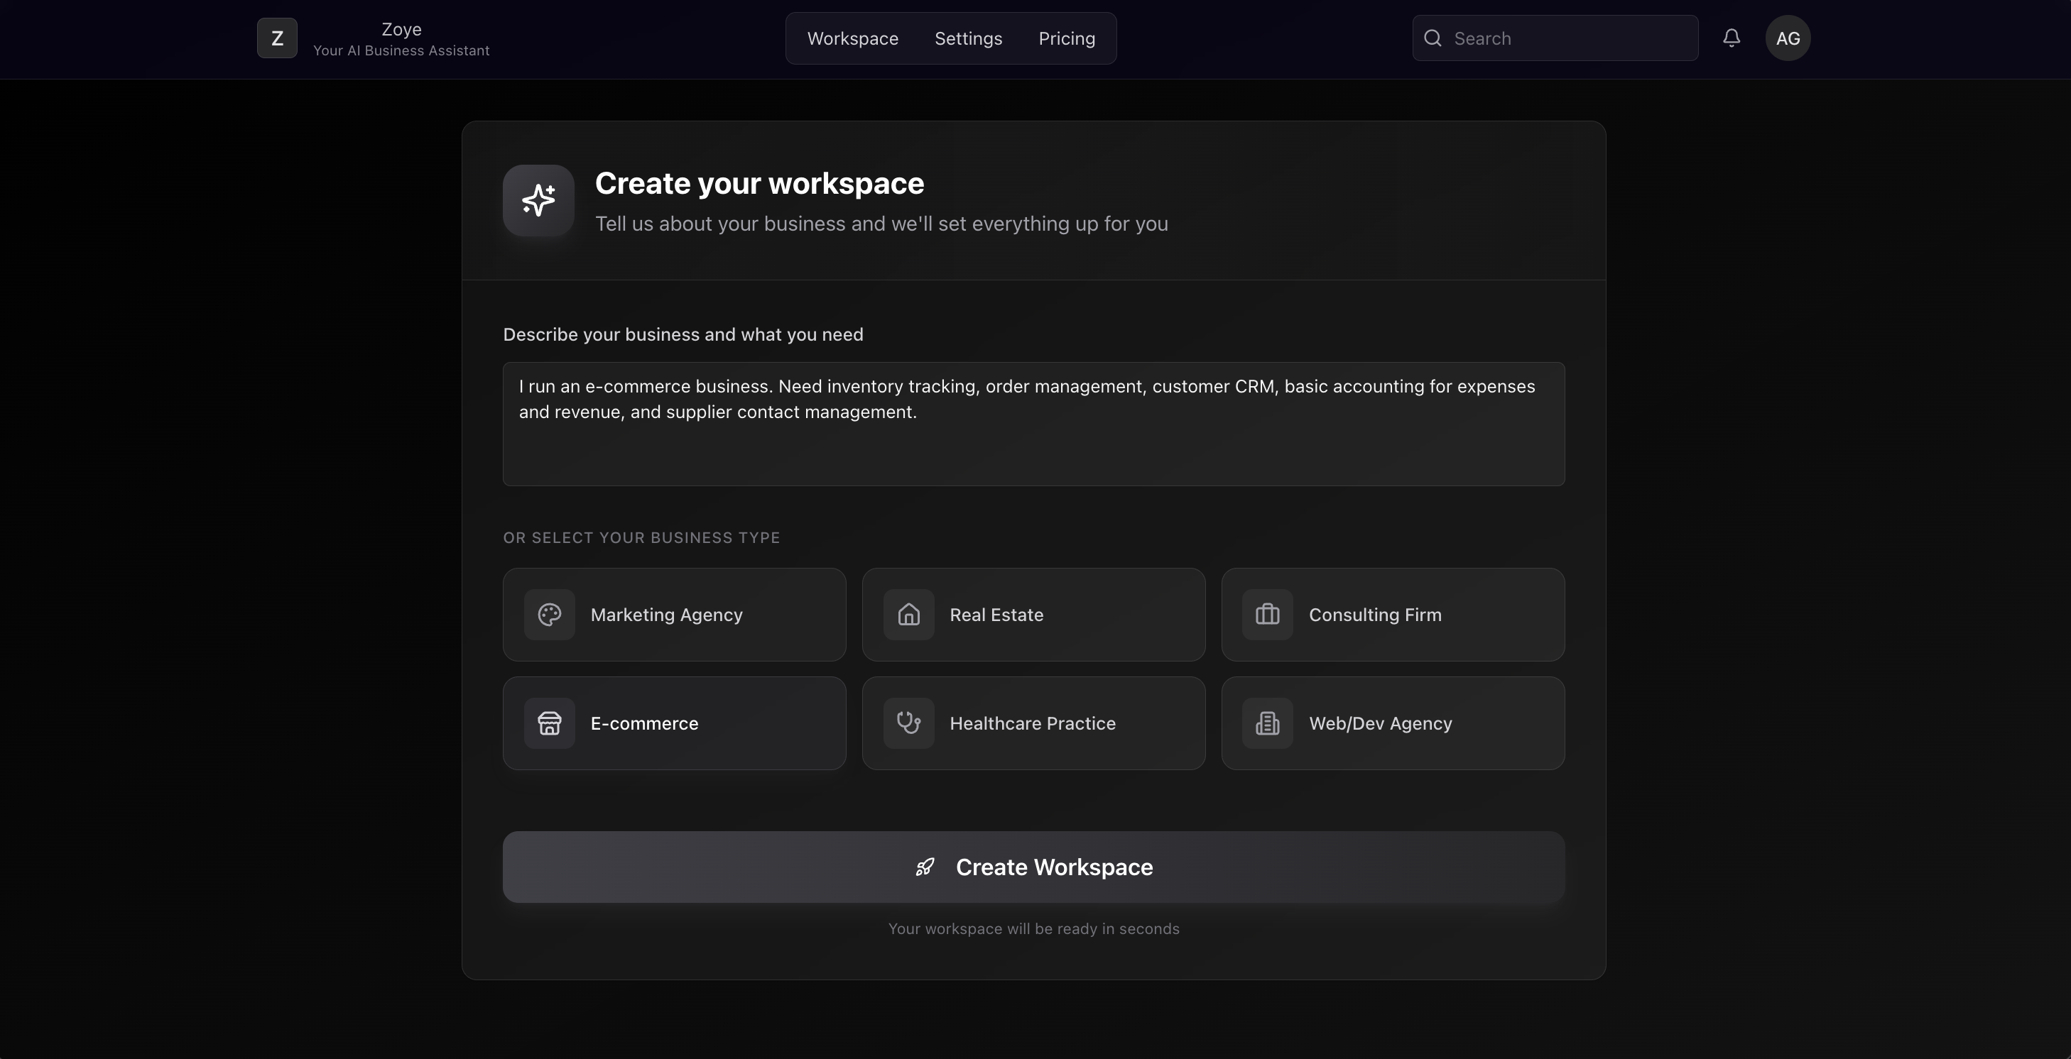
Task: Click the Zoye Z logo icon
Action: click(x=276, y=38)
